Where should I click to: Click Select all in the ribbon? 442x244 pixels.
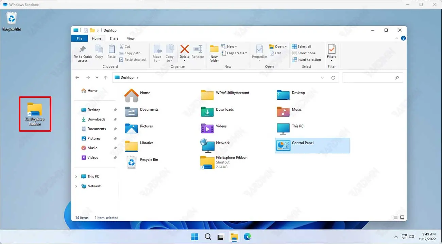302,46
